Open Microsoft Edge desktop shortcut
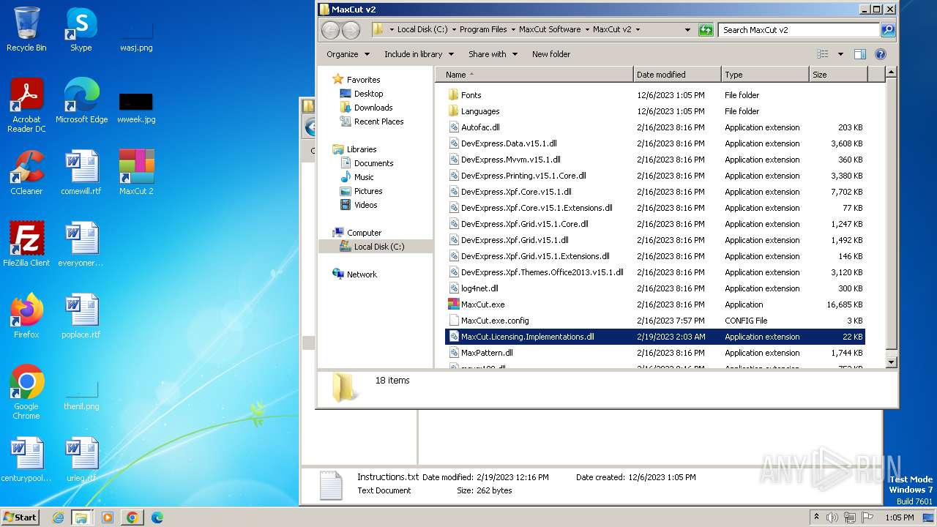The width and height of the screenshot is (937, 527). [x=81, y=101]
